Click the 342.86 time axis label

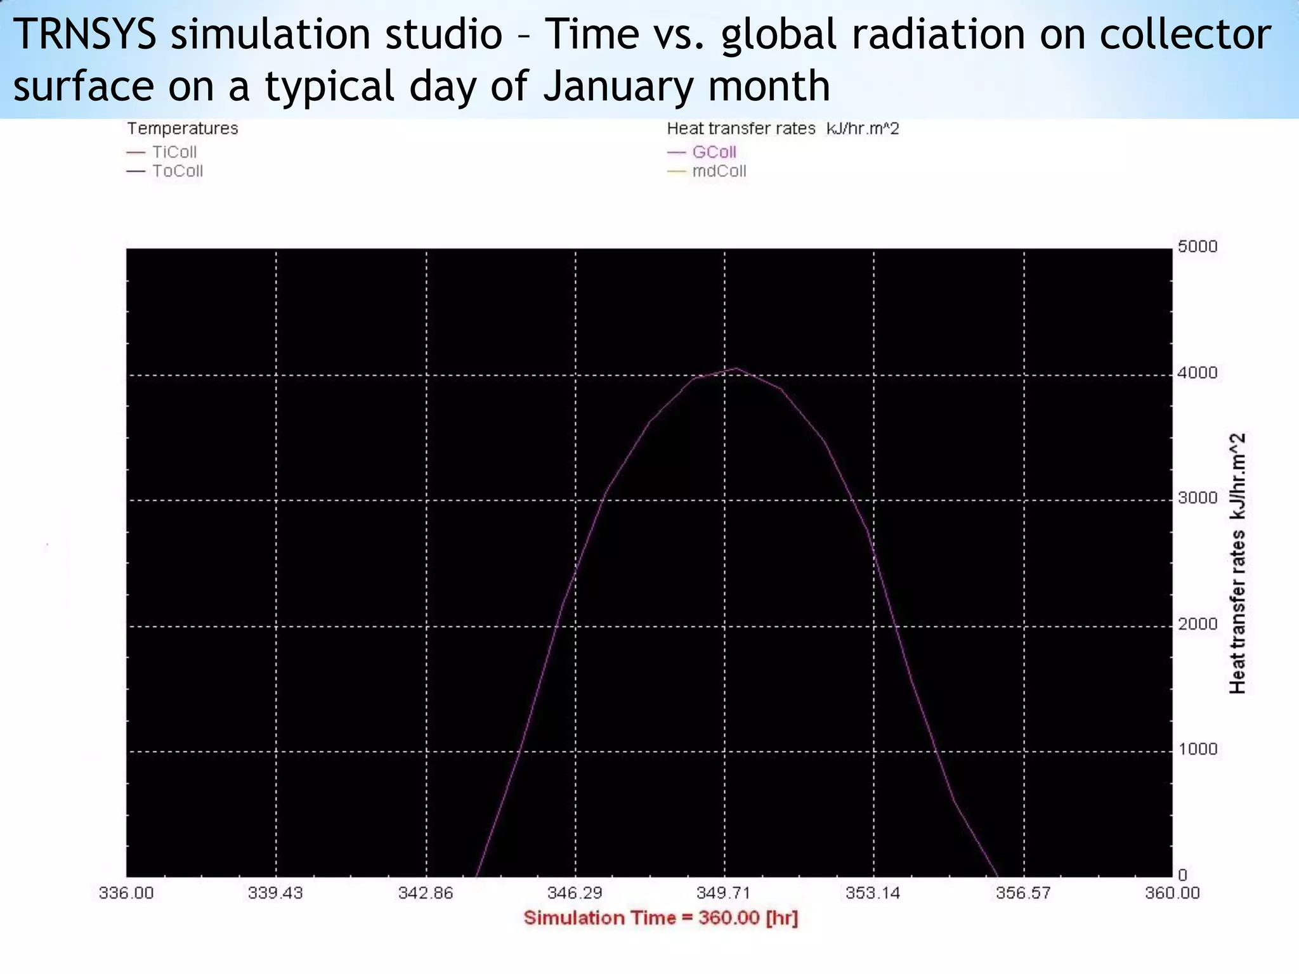[426, 893]
